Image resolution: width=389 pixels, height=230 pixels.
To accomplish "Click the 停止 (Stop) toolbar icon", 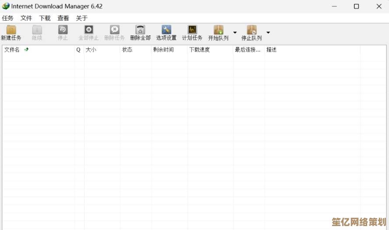I will [63, 31].
